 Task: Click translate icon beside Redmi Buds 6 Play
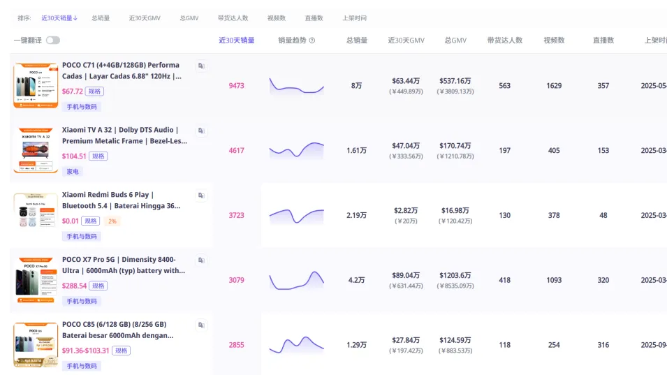[x=201, y=196]
